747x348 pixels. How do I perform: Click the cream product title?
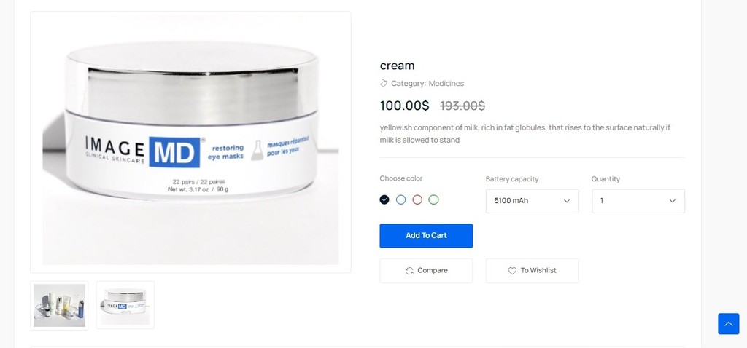pyautogui.click(x=398, y=65)
